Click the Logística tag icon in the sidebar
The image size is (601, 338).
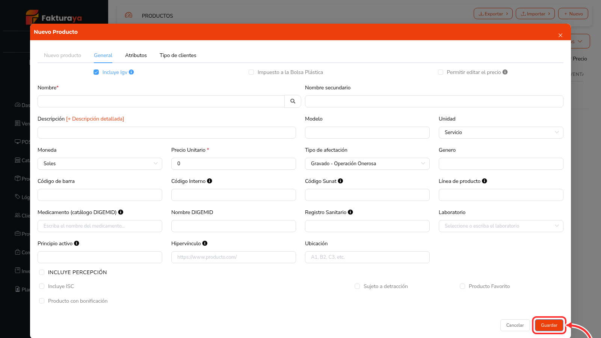click(x=18, y=197)
